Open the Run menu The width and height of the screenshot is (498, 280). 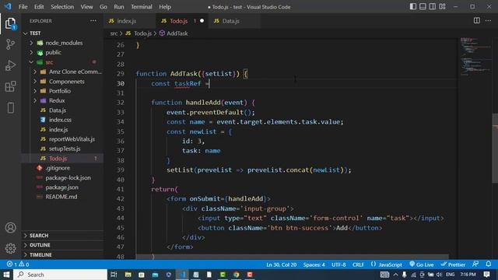coord(119,7)
